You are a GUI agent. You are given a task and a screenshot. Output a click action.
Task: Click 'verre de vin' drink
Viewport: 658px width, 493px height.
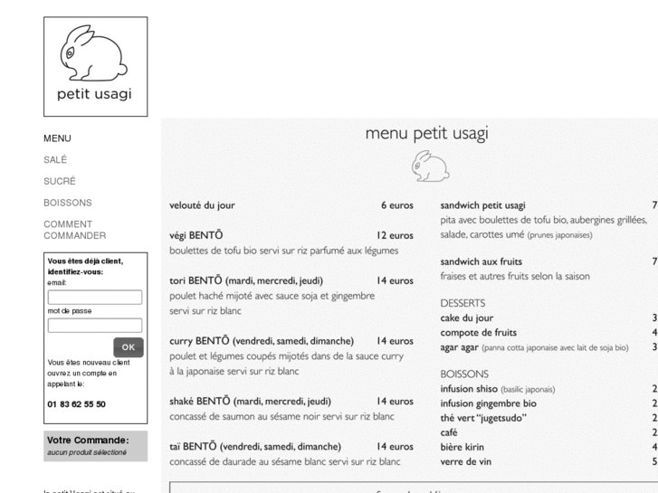pos(465,462)
